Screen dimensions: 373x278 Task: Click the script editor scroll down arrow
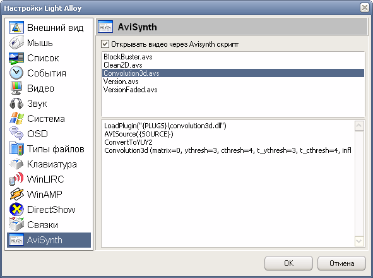[359, 241]
